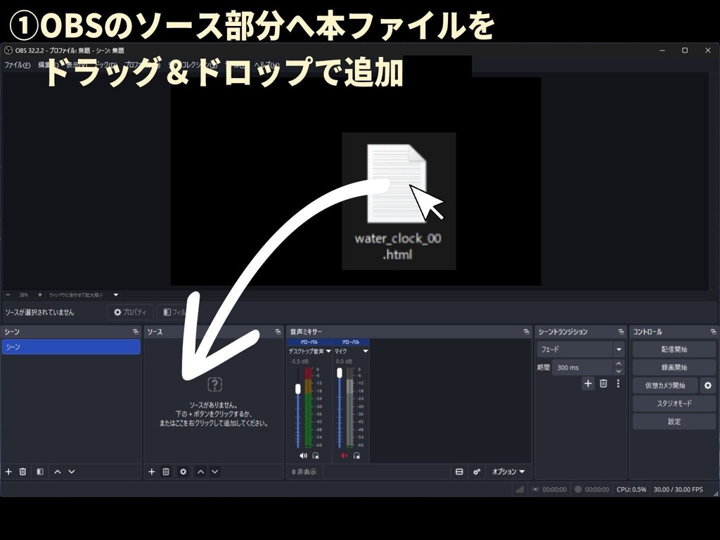The image size is (720, 540).
Task: Zoom in preview with plus icon
Action: click(40, 295)
